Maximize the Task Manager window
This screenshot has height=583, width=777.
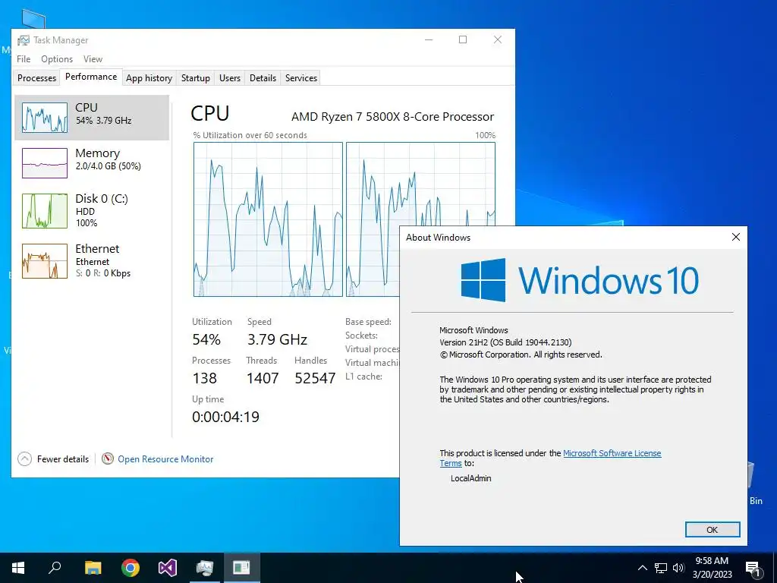coord(463,39)
